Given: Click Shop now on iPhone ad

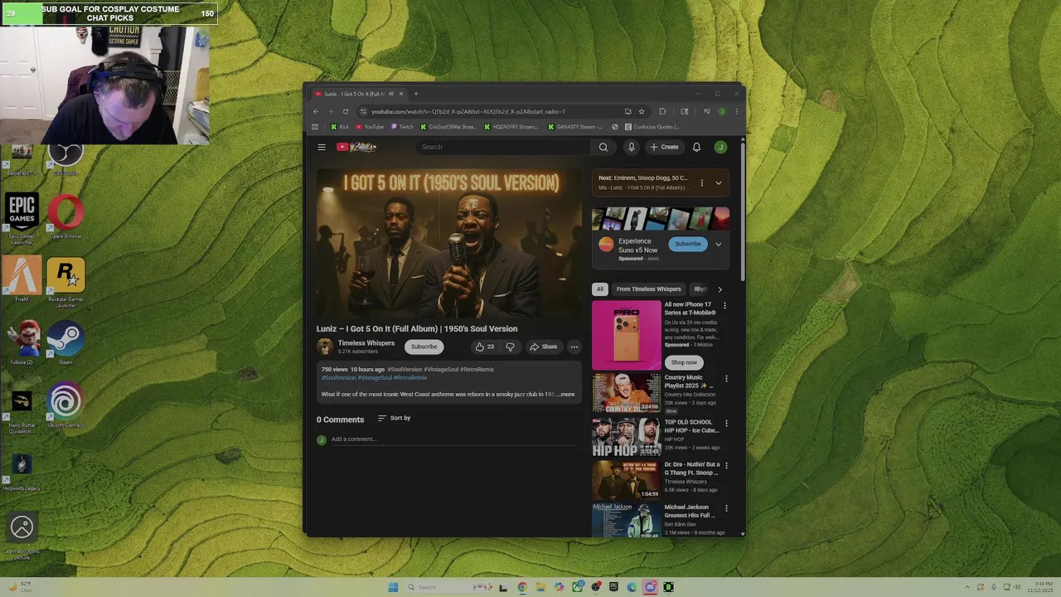Looking at the screenshot, I should 684,362.
